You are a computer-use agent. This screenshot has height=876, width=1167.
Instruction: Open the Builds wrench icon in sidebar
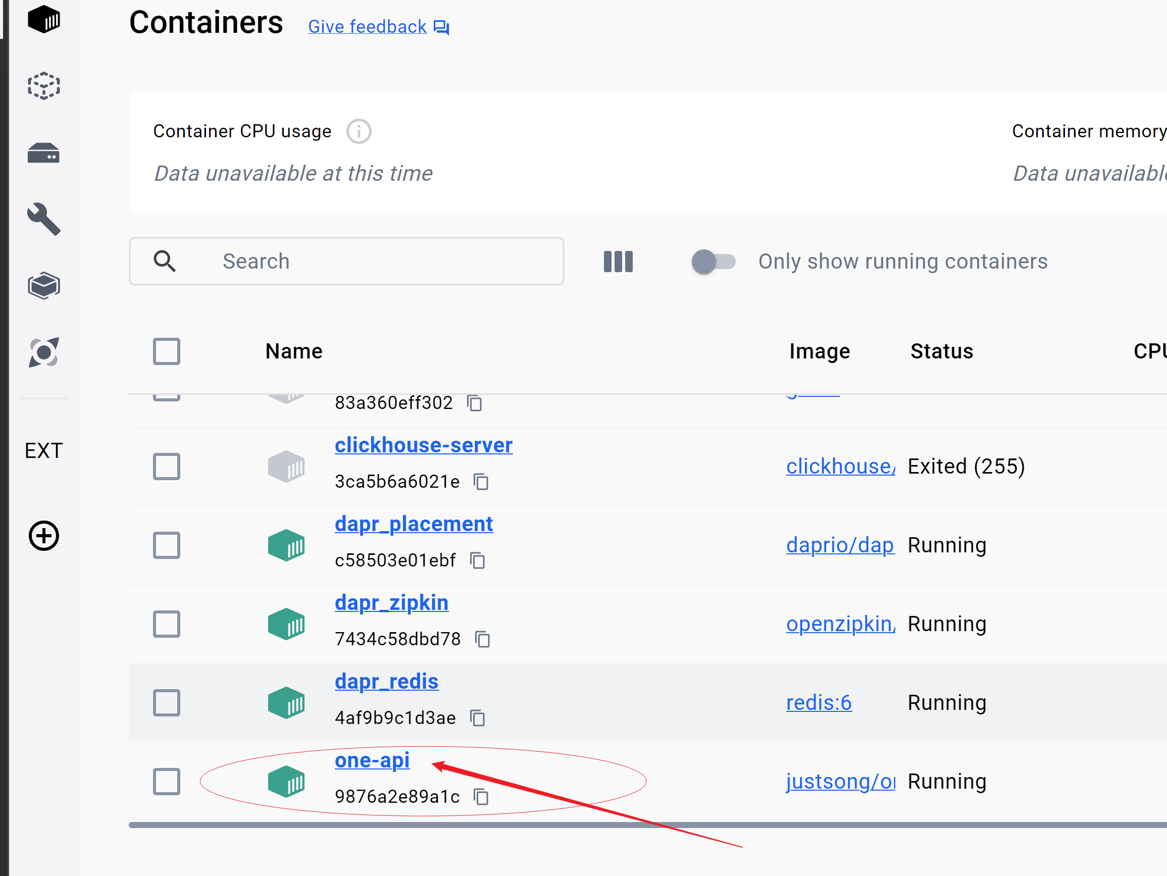click(44, 219)
